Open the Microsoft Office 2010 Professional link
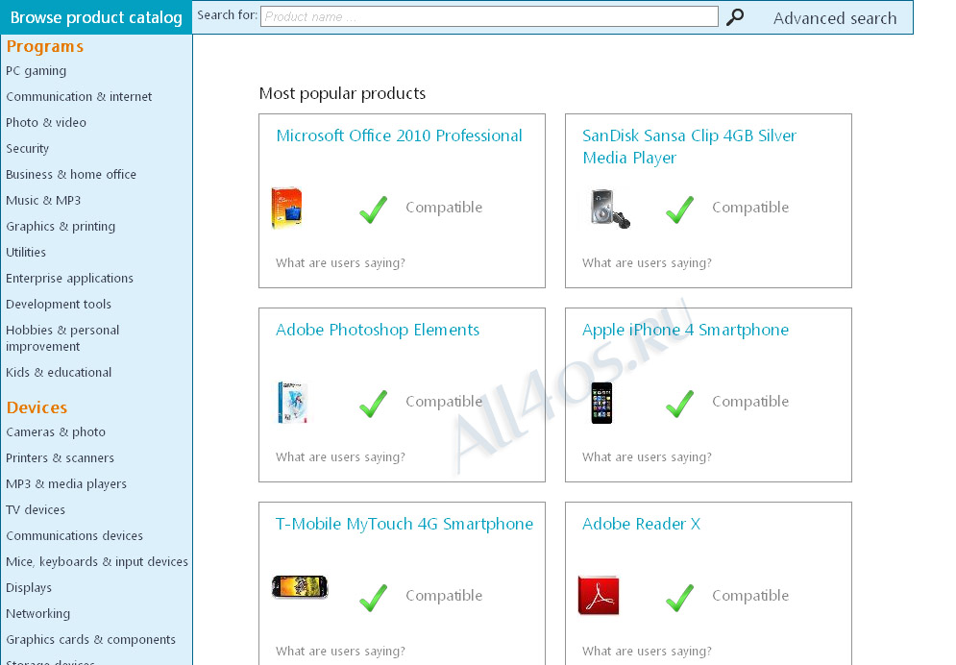Screen dimensions: 956x665 pos(400,135)
